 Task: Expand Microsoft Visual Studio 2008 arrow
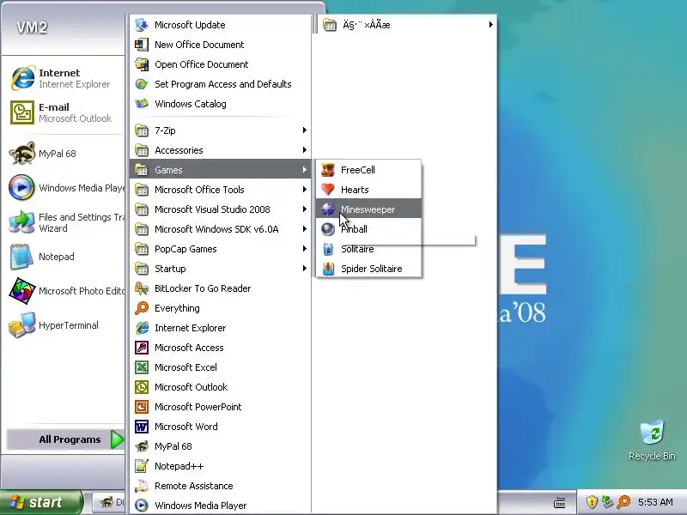pyautogui.click(x=304, y=209)
